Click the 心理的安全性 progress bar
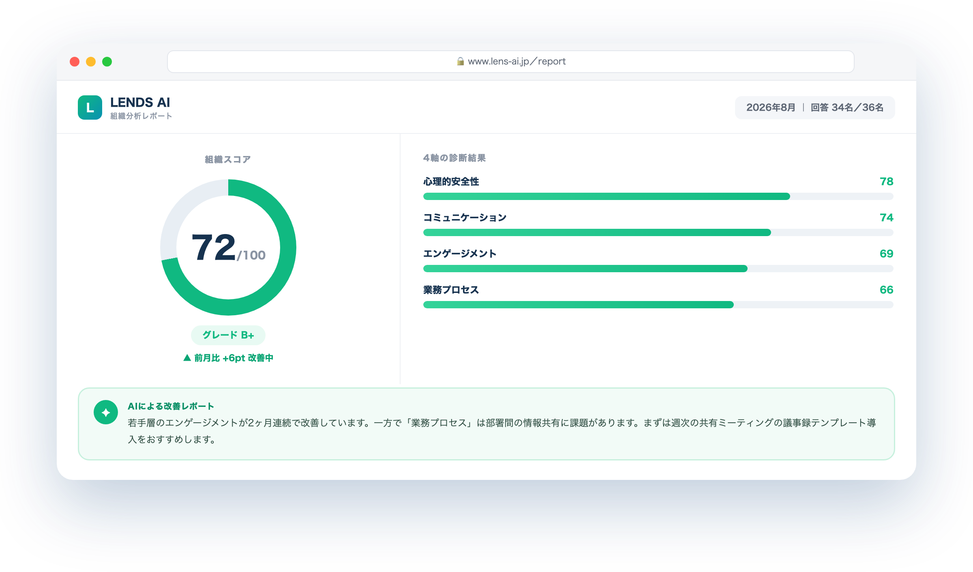Image resolution: width=973 pixels, height=572 pixels. [658, 196]
